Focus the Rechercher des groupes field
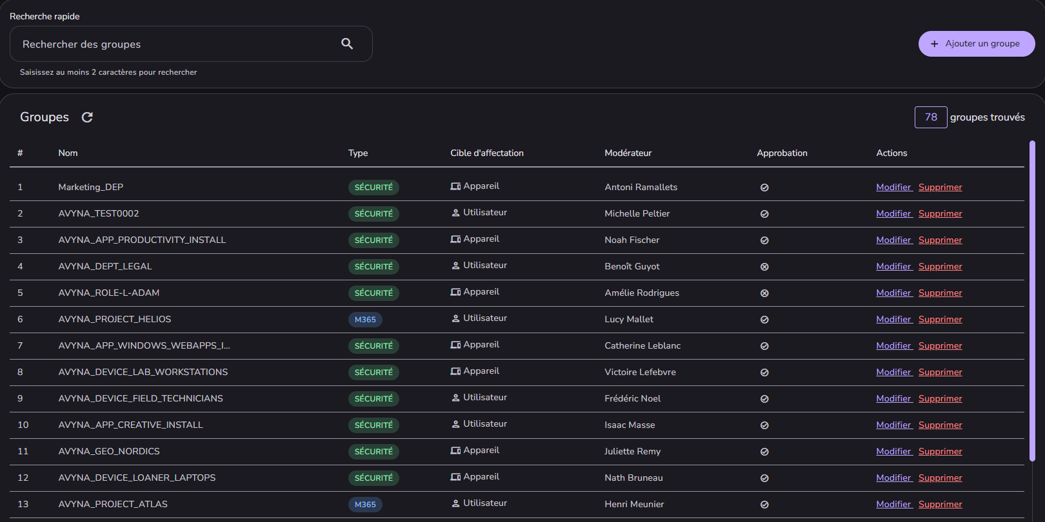1045x522 pixels. click(x=191, y=44)
